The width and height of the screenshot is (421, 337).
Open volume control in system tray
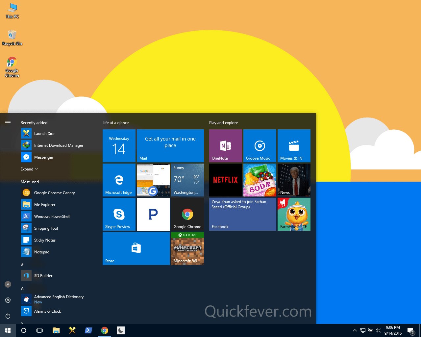378,330
